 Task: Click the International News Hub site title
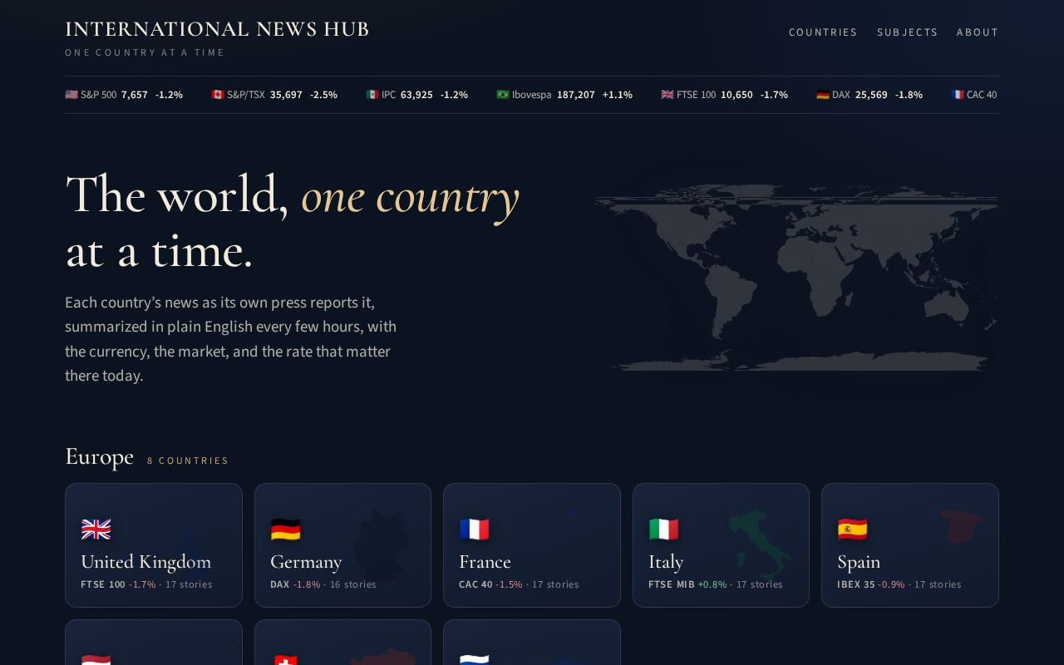click(217, 29)
